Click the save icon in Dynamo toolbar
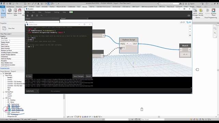The width and height of the screenshot is (219, 123). (37, 15)
